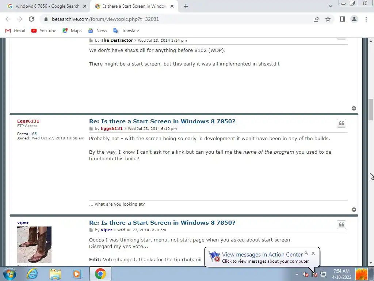Image resolution: width=374 pixels, height=281 pixels.
Task: Open Eggs6131's post title link
Action: [x=162, y=121]
